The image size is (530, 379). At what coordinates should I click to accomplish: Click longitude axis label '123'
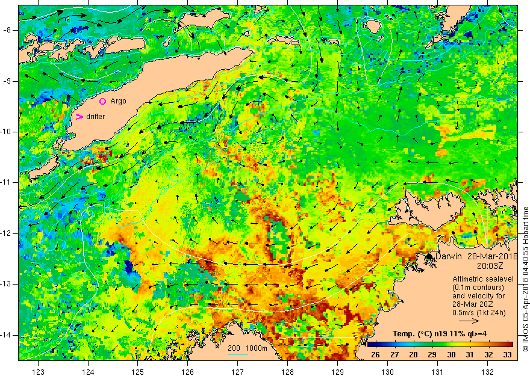pyautogui.click(x=38, y=372)
